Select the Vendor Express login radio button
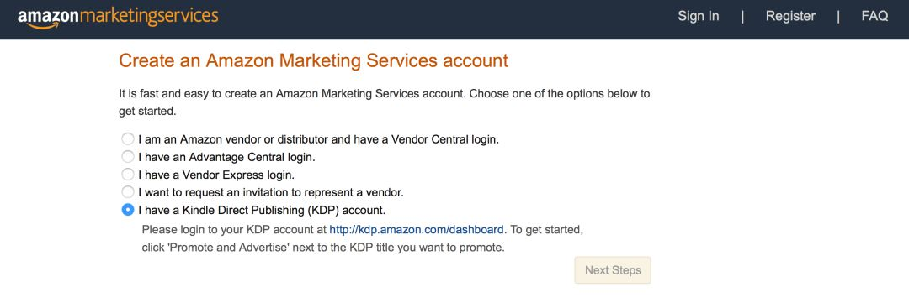909x303 pixels. [128, 174]
